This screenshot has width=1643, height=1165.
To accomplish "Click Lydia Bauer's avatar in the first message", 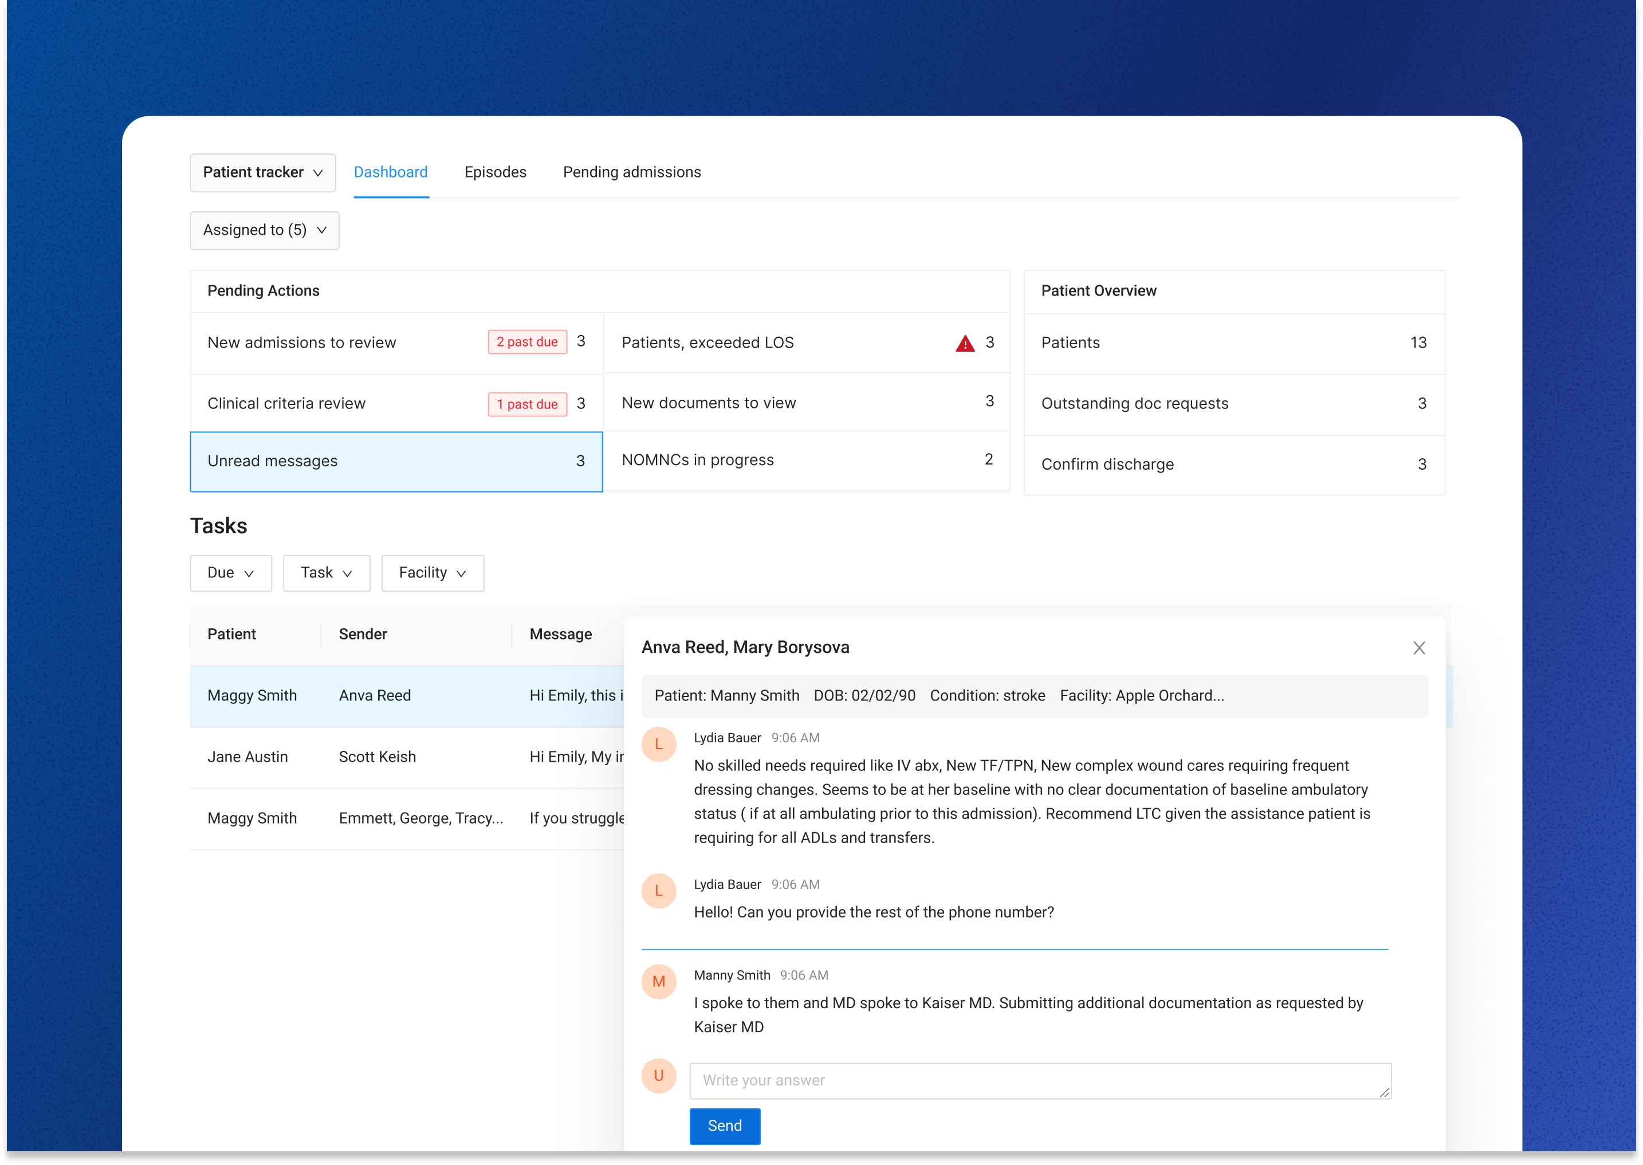I will click(658, 744).
